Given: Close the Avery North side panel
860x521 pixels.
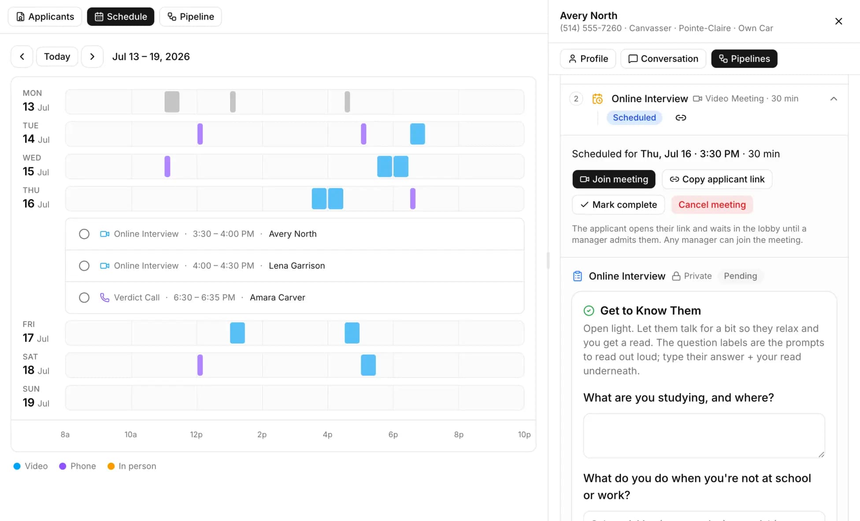Looking at the screenshot, I should [838, 21].
